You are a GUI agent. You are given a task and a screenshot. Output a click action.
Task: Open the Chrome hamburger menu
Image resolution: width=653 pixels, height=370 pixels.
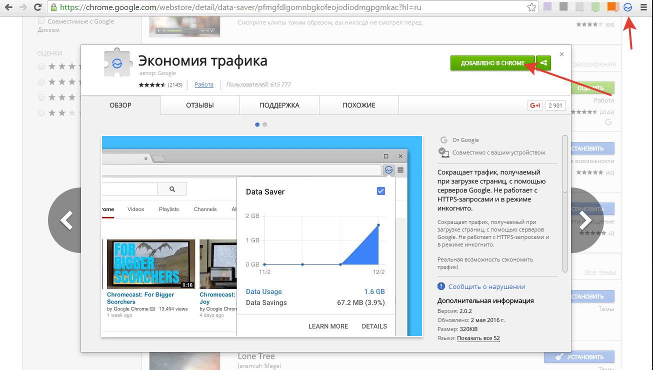tap(643, 7)
